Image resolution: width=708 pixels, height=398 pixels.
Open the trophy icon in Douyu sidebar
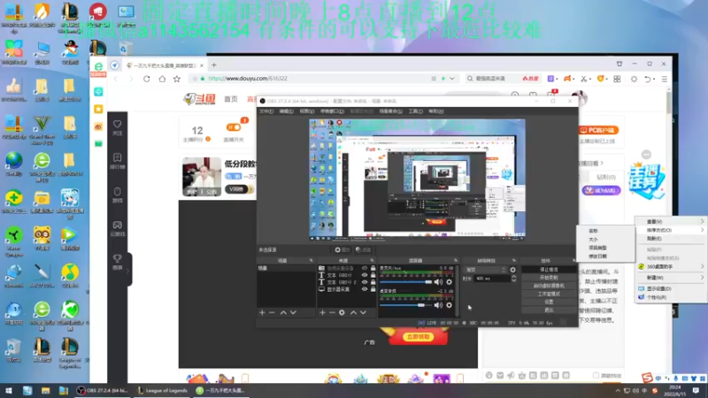point(118,258)
